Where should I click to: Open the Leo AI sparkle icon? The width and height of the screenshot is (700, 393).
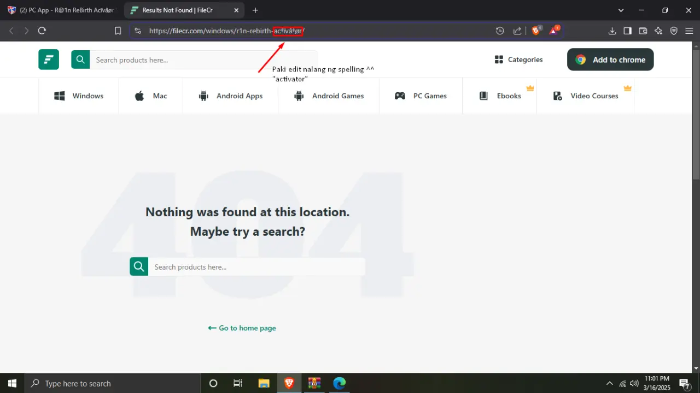658,31
